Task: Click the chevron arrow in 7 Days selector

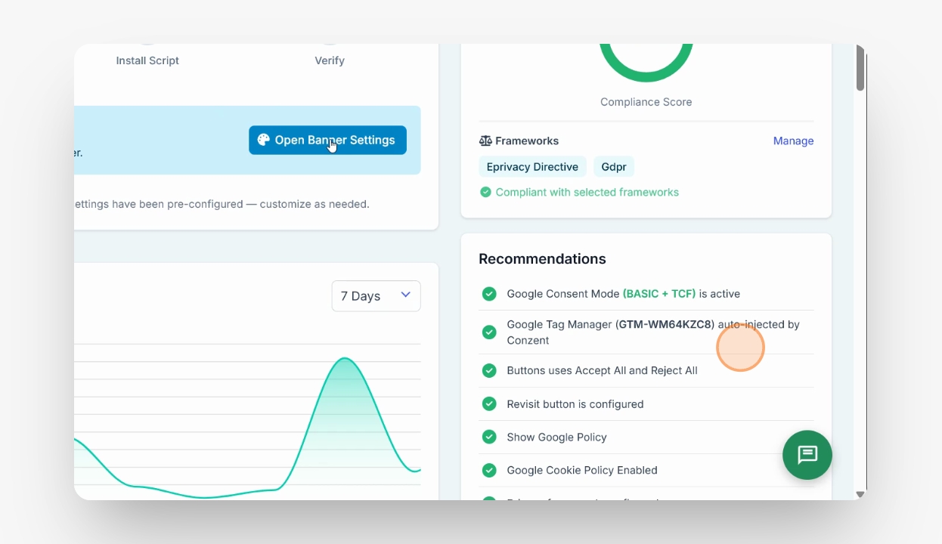Action: pos(406,295)
